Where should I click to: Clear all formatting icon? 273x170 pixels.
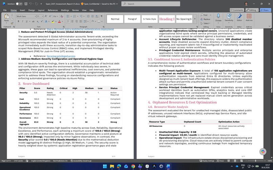[61, 16]
